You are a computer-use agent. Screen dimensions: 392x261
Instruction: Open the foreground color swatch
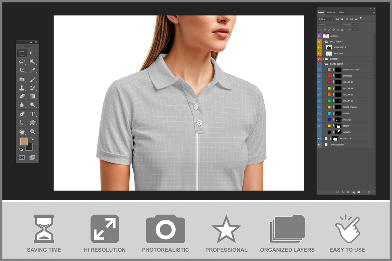pyautogui.click(x=24, y=141)
